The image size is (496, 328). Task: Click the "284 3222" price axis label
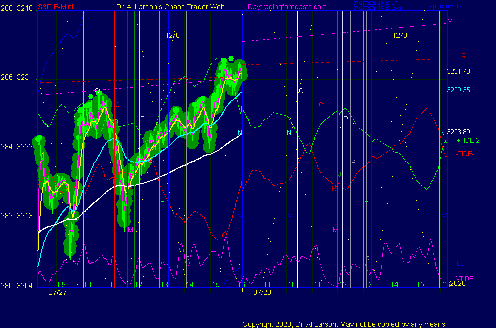17,147
